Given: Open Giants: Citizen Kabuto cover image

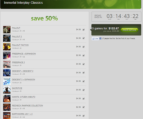Looking at the screenshot, I should click(x=7, y=99).
